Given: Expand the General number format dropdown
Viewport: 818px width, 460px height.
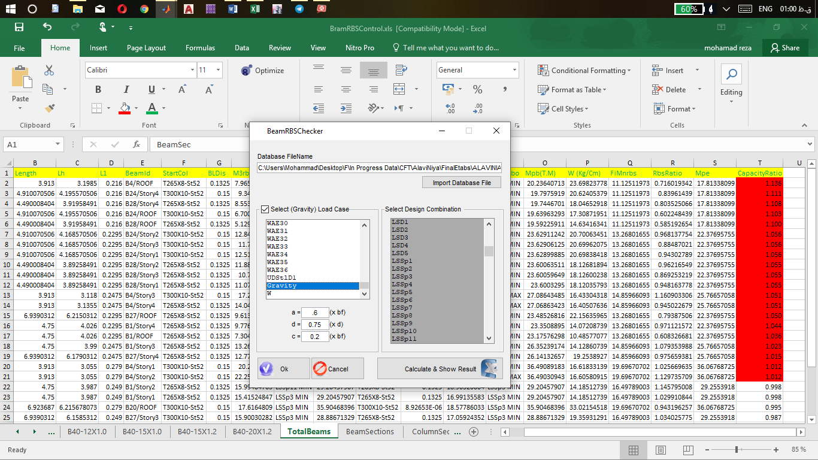Looking at the screenshot, I should (x=514, y=70).
